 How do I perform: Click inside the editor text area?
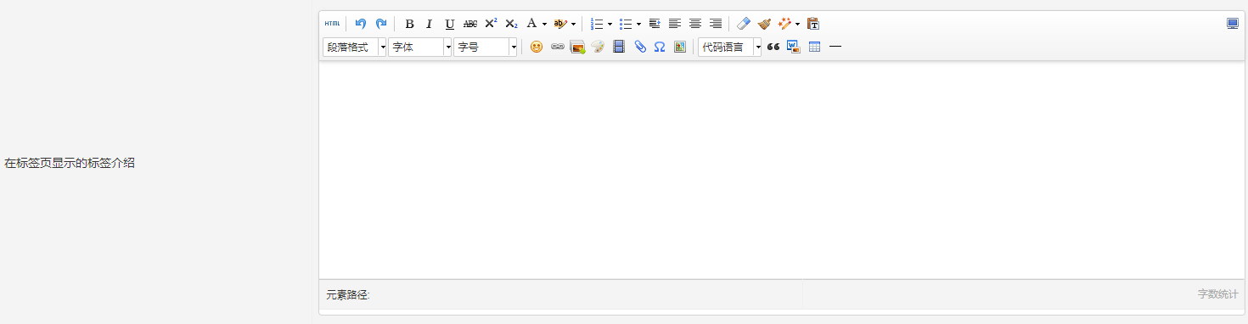point(781,170)
